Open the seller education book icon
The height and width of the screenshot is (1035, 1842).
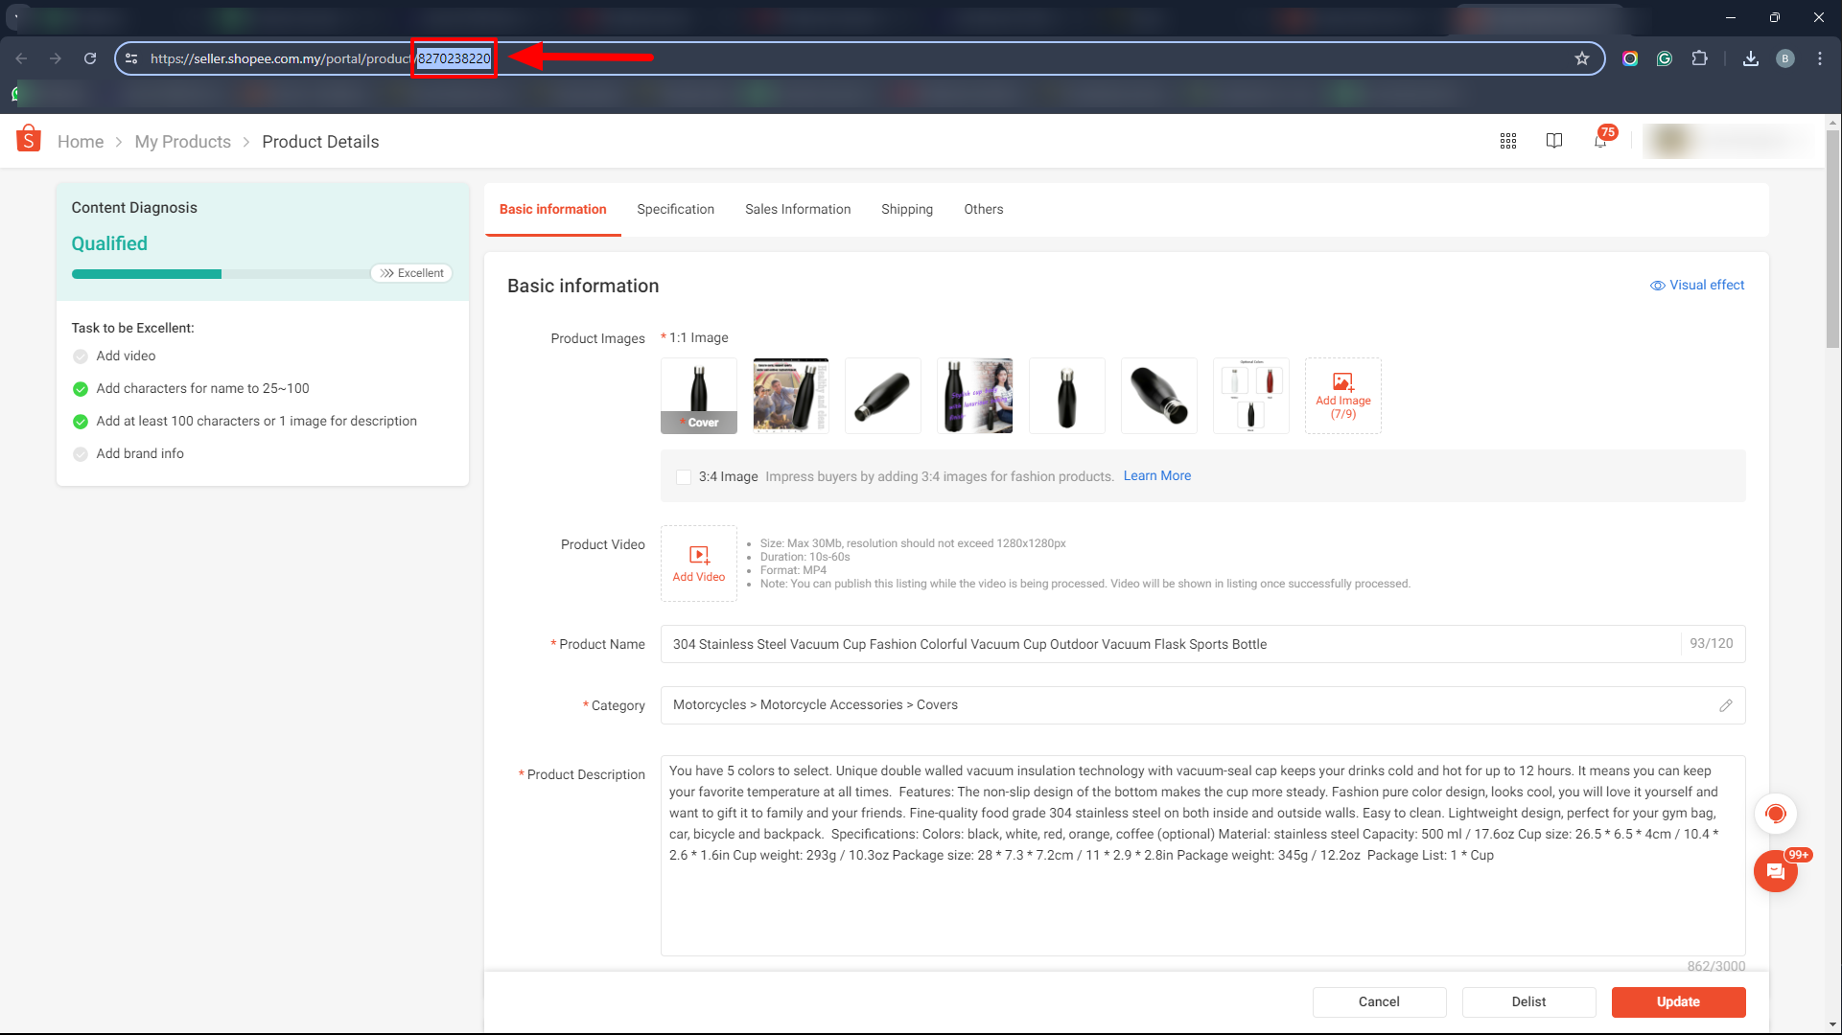[1554, 141]
